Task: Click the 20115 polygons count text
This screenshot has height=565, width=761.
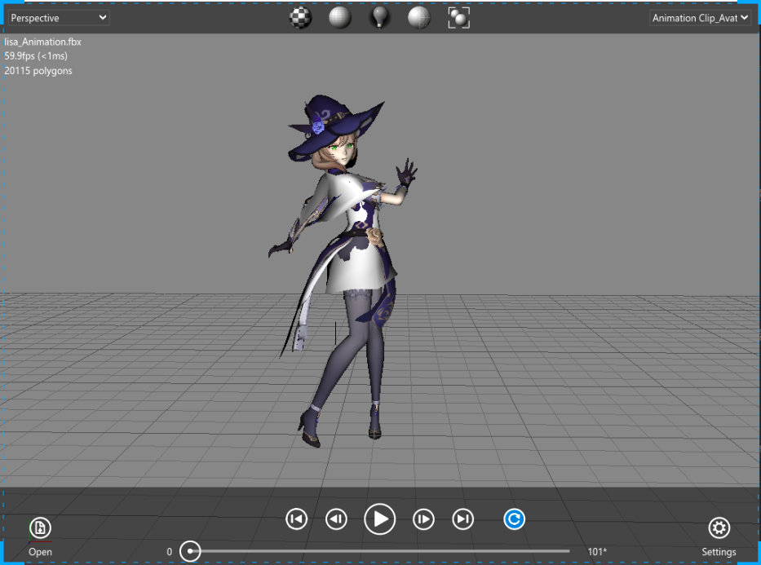Action: (x=38, y=71)
